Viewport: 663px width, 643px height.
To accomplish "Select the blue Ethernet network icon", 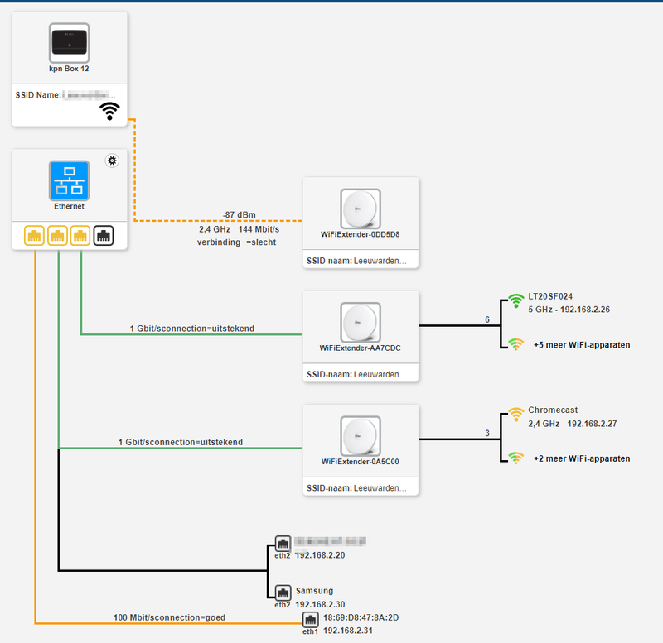I will point(69,180).
